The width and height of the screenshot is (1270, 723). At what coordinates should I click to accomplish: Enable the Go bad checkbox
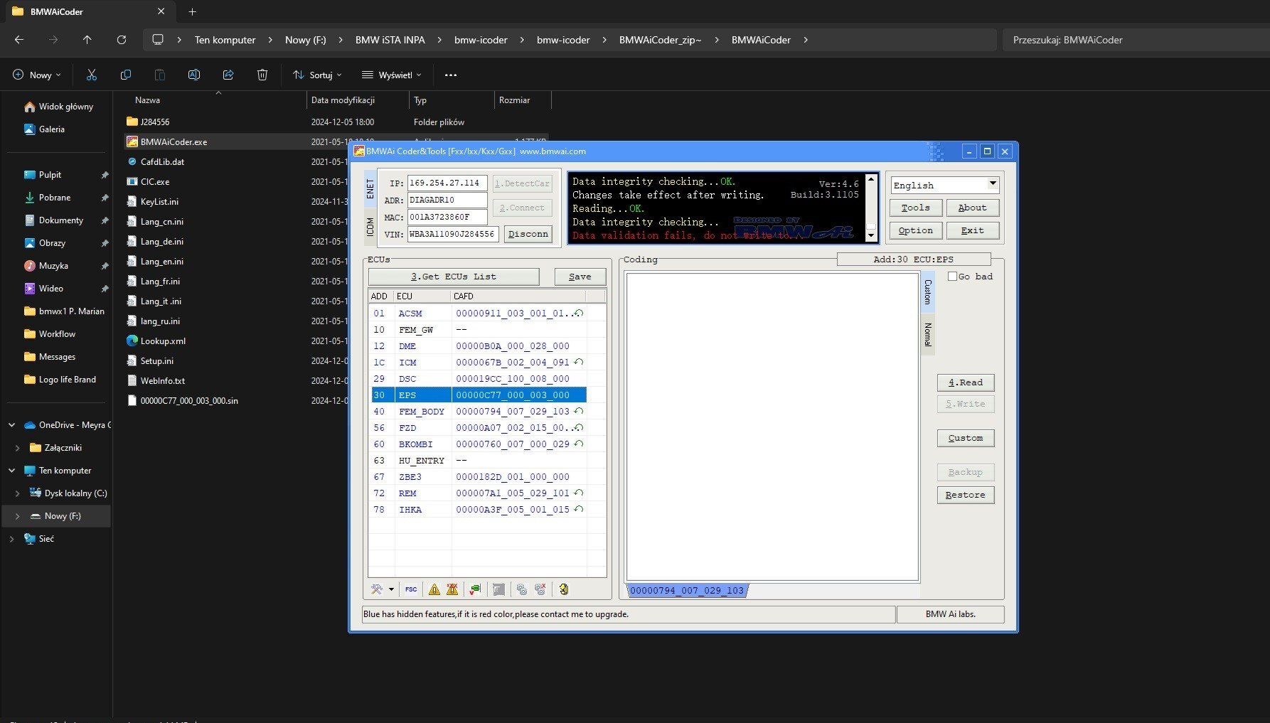(x=953, y=277)
